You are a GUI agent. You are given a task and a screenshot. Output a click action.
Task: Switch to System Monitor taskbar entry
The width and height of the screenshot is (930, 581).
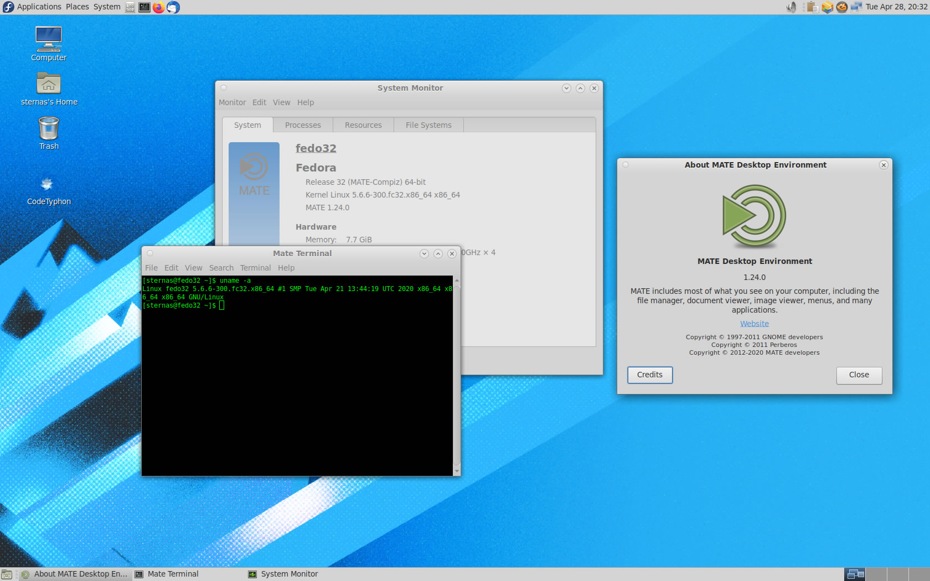(x=302, y=574)
